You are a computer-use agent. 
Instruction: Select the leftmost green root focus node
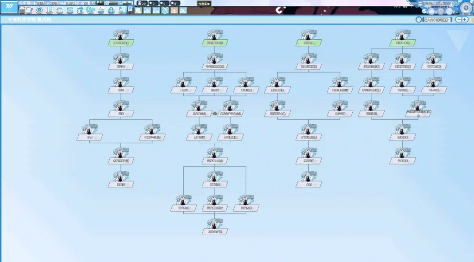121,43
